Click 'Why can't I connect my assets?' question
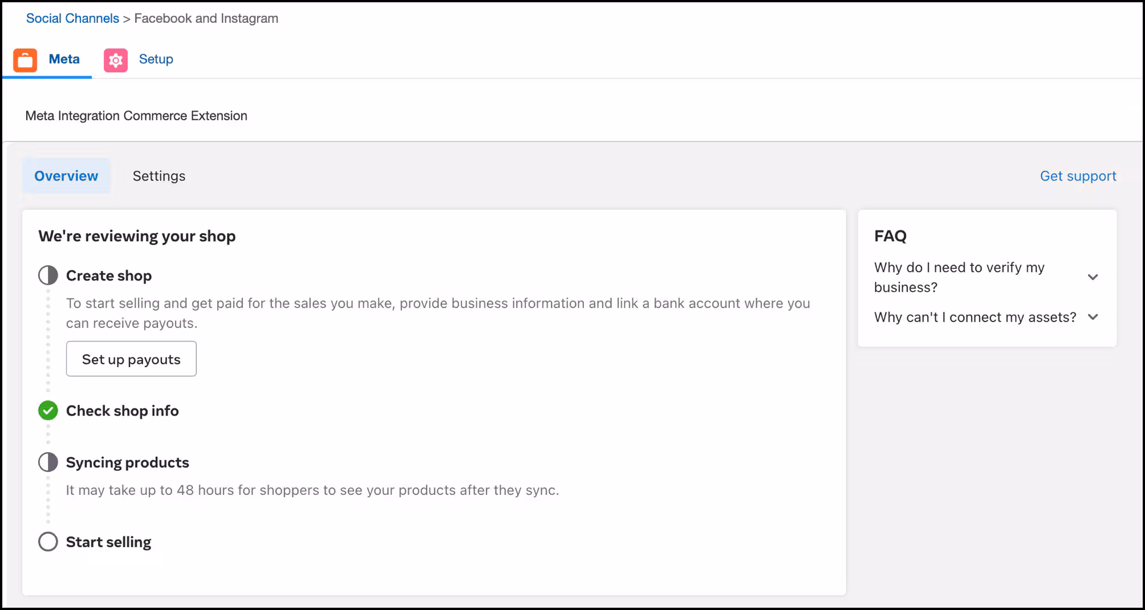Viewport: 1145px width, 610px height. click(975, 317)
